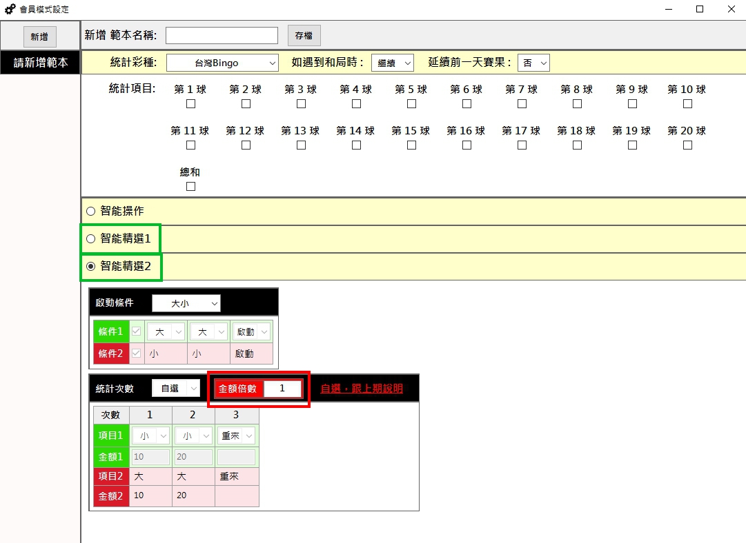Click the 金額倍數 input field
This screenshot has height=543, width=746.
pyautogui.click(x=282, y=389)
